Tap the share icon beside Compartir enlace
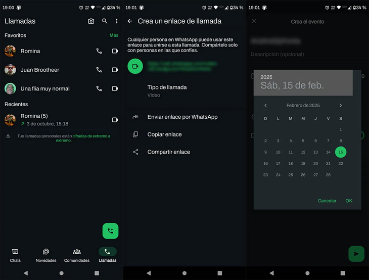 coord(135,152)
